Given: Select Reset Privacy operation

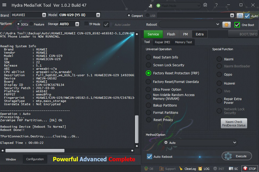Looking at the screenshot, I should coord(148,120).
